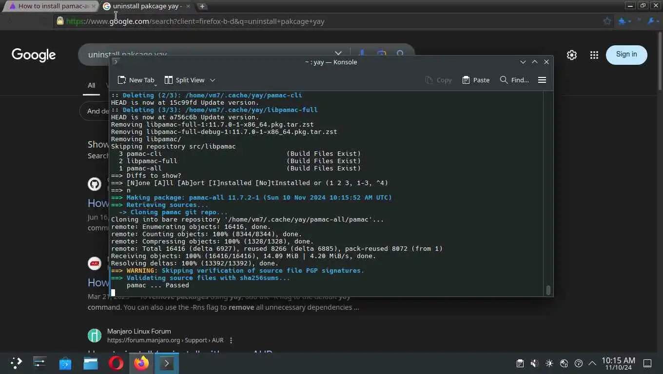Image resolution: width=663 pixels, height=374 pixels.
Task: Open the forum.manjaro.org result URL
Action: (x=165, y=340)
